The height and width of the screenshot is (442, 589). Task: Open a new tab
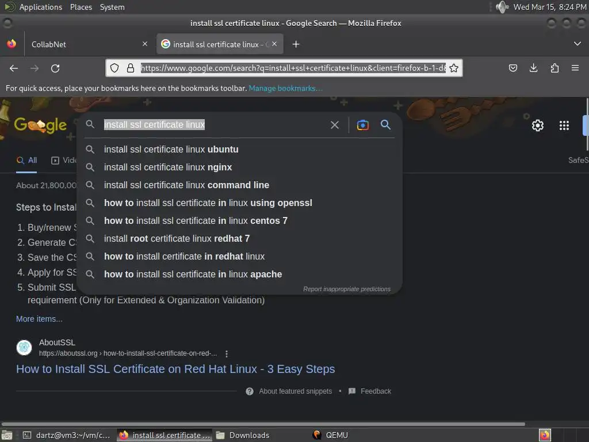296,44
